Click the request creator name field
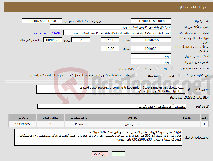 117,33
